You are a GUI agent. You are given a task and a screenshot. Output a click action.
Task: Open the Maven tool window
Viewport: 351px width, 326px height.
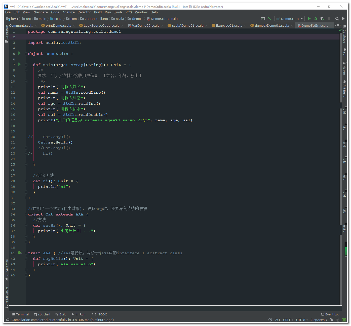[x=345, y=68]
